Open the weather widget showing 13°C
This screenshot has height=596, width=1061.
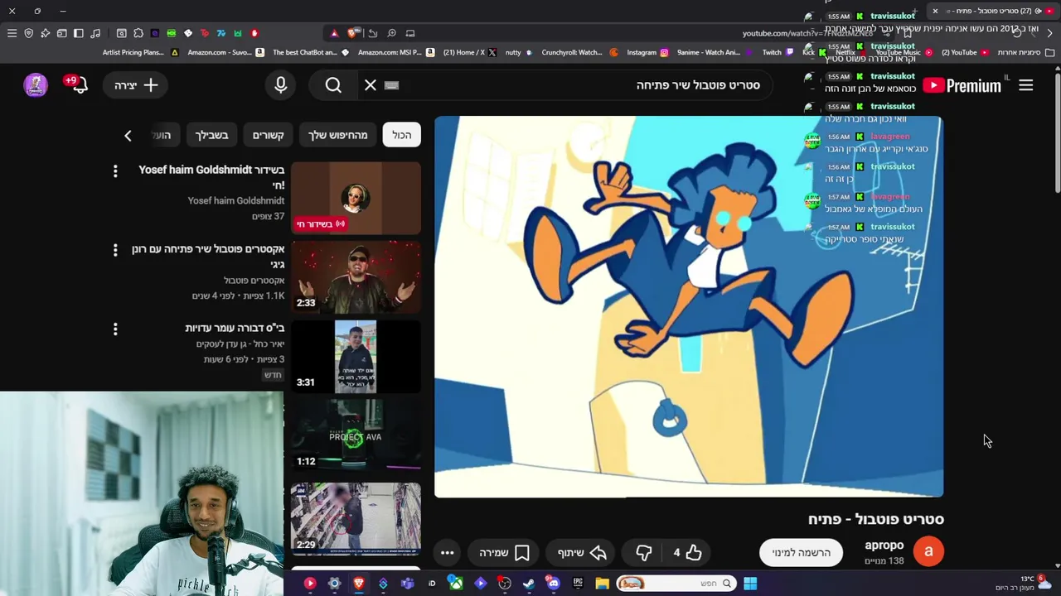(x=1024, y=584)
